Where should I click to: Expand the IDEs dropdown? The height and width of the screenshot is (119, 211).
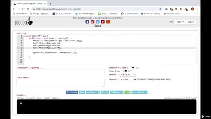[x=180, y=22]
